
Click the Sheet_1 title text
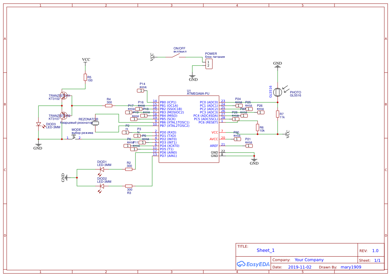tap(265, 250)
